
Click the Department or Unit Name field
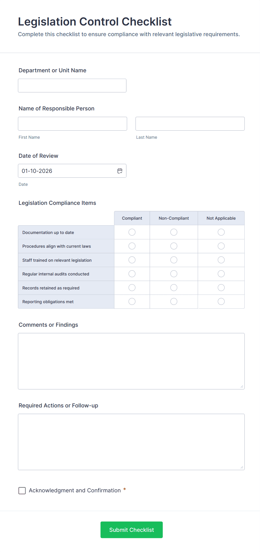click(x=72, y=85)
